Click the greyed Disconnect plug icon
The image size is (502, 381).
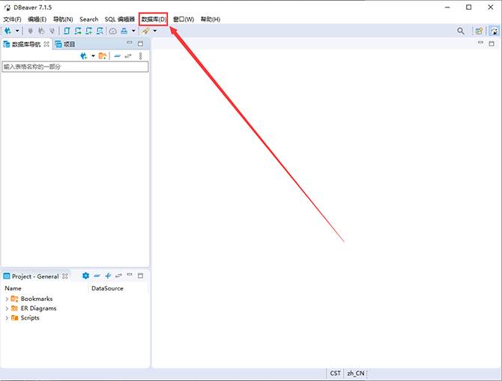pyautogui.click(x=52, y=31)
